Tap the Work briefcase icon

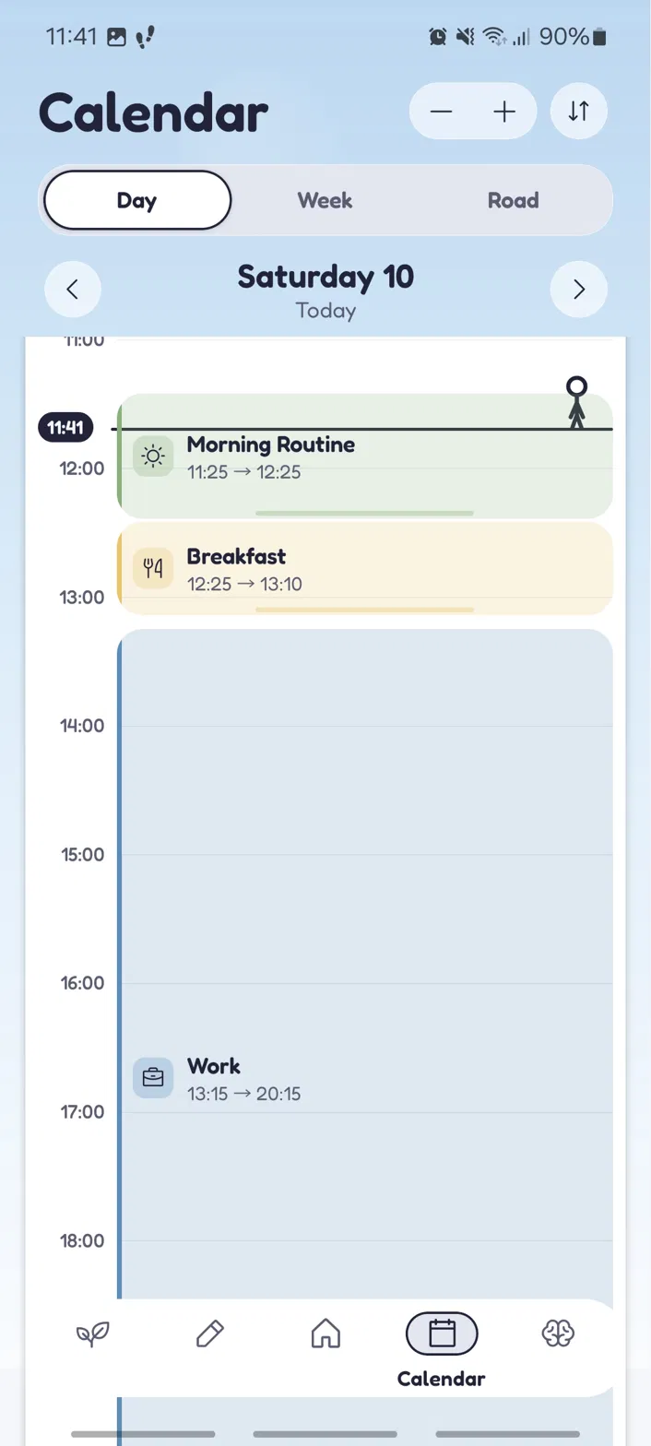(x=153, y=1077)
